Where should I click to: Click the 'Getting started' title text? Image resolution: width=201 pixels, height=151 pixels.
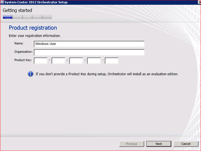17,10
